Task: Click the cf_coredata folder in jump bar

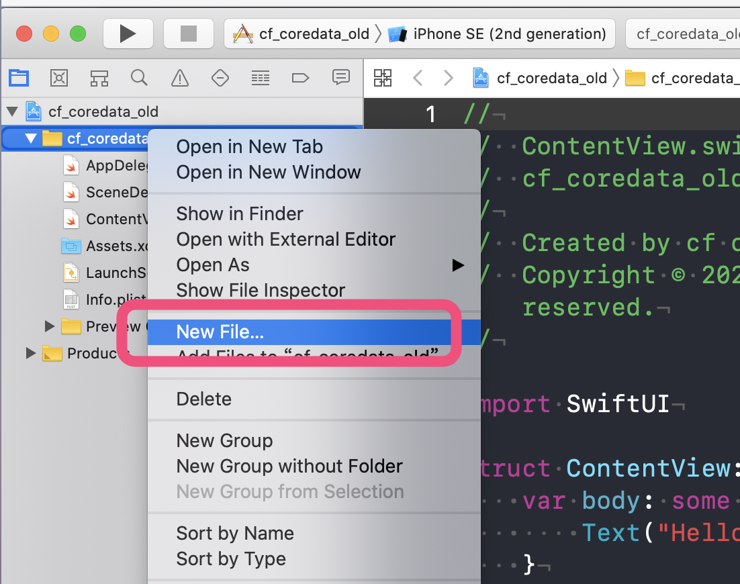Action: click(x=682, y=78)
